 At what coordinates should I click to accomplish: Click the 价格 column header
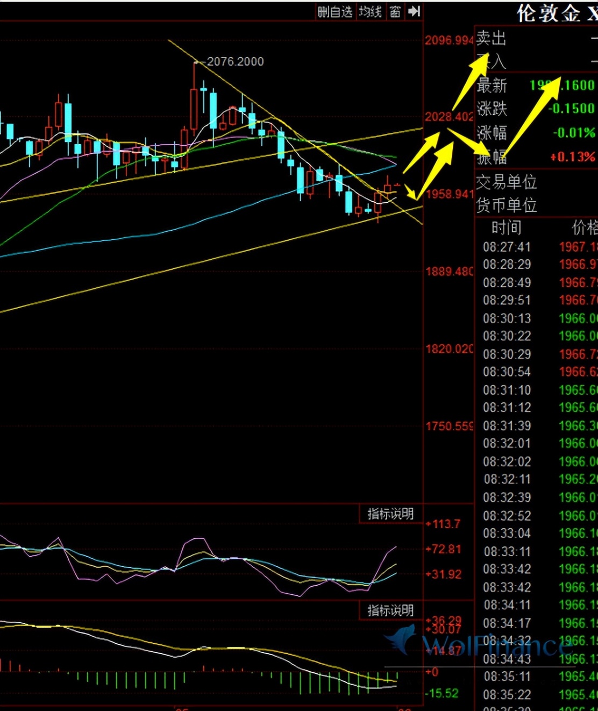pyautogui.click(x=584, y=227)
